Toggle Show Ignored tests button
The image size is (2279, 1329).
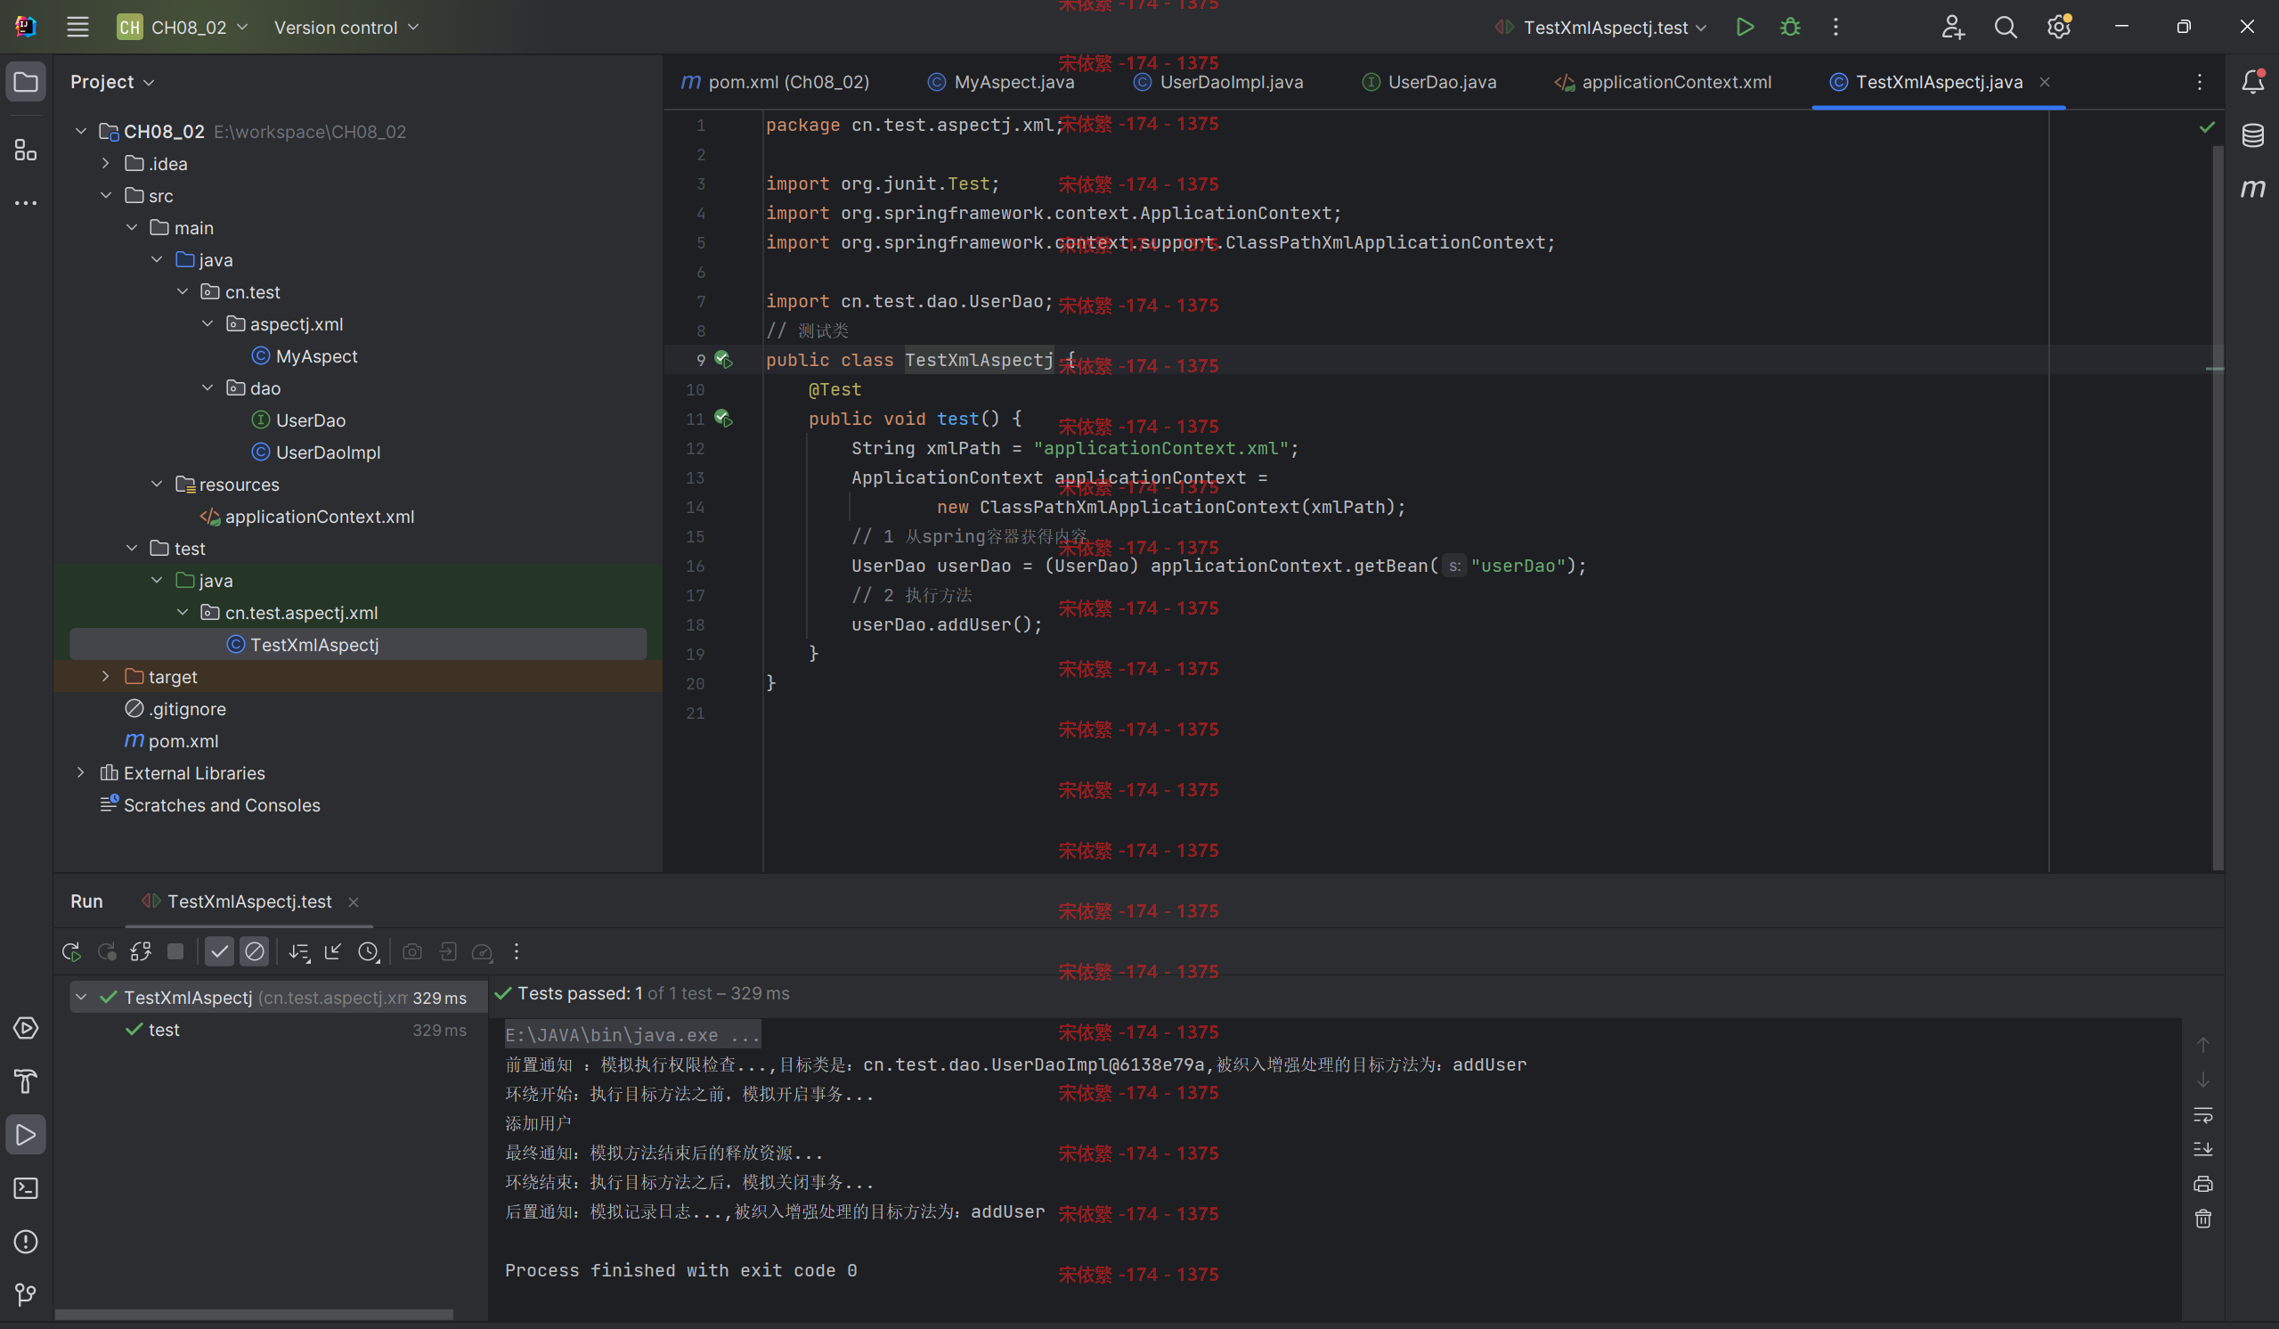coord(255,951)
